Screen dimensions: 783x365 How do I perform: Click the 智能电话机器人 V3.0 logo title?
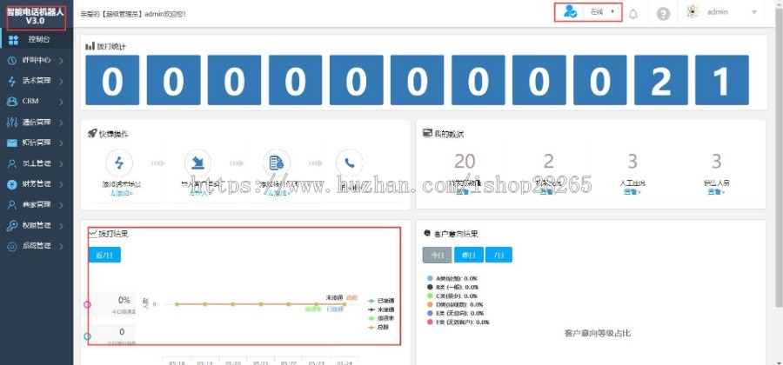pyautogui.click(x=36, y=16)
